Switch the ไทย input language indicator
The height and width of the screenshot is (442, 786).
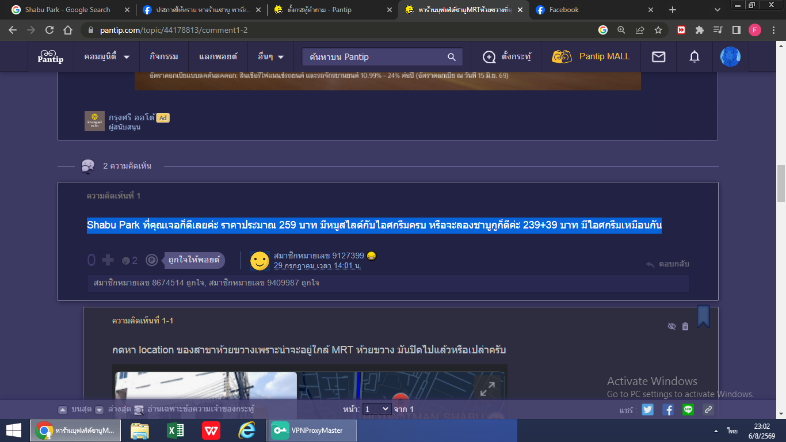pos(732,431)
